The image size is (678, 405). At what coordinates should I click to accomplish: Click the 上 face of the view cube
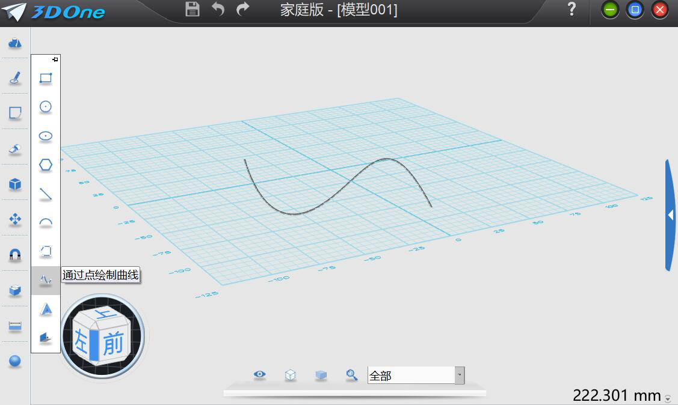pos(106,313)
